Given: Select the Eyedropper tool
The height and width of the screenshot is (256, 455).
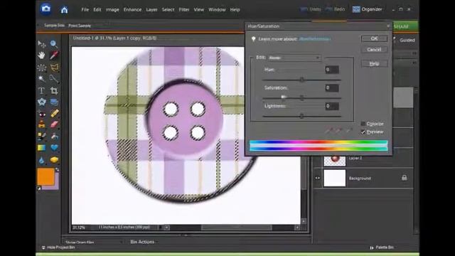Looking at the screenshot, I should point(54,55).
